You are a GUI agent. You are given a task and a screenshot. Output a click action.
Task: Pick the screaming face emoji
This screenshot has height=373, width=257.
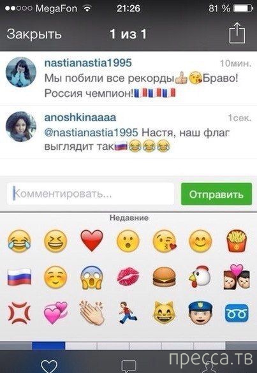point(92,277)
